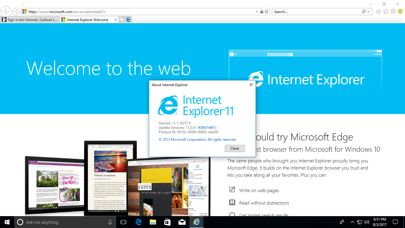Open the Mail app from the taskbar
405x228 pixels.
[182, 222]
